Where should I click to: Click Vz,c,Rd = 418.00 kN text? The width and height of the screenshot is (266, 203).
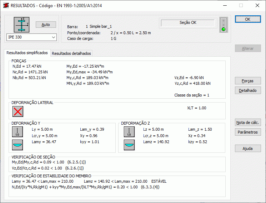[x=192, y=84]
